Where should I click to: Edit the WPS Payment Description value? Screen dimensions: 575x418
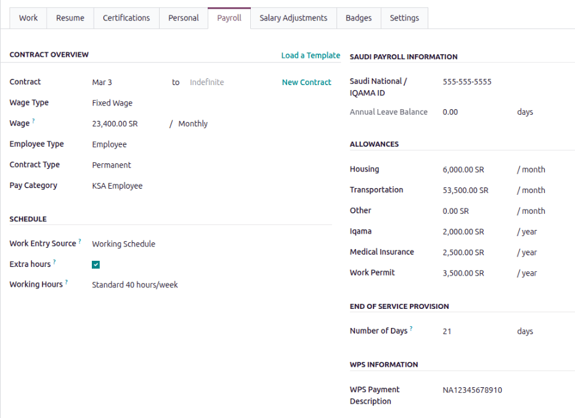pyautogui.click(x=471, y=390)
